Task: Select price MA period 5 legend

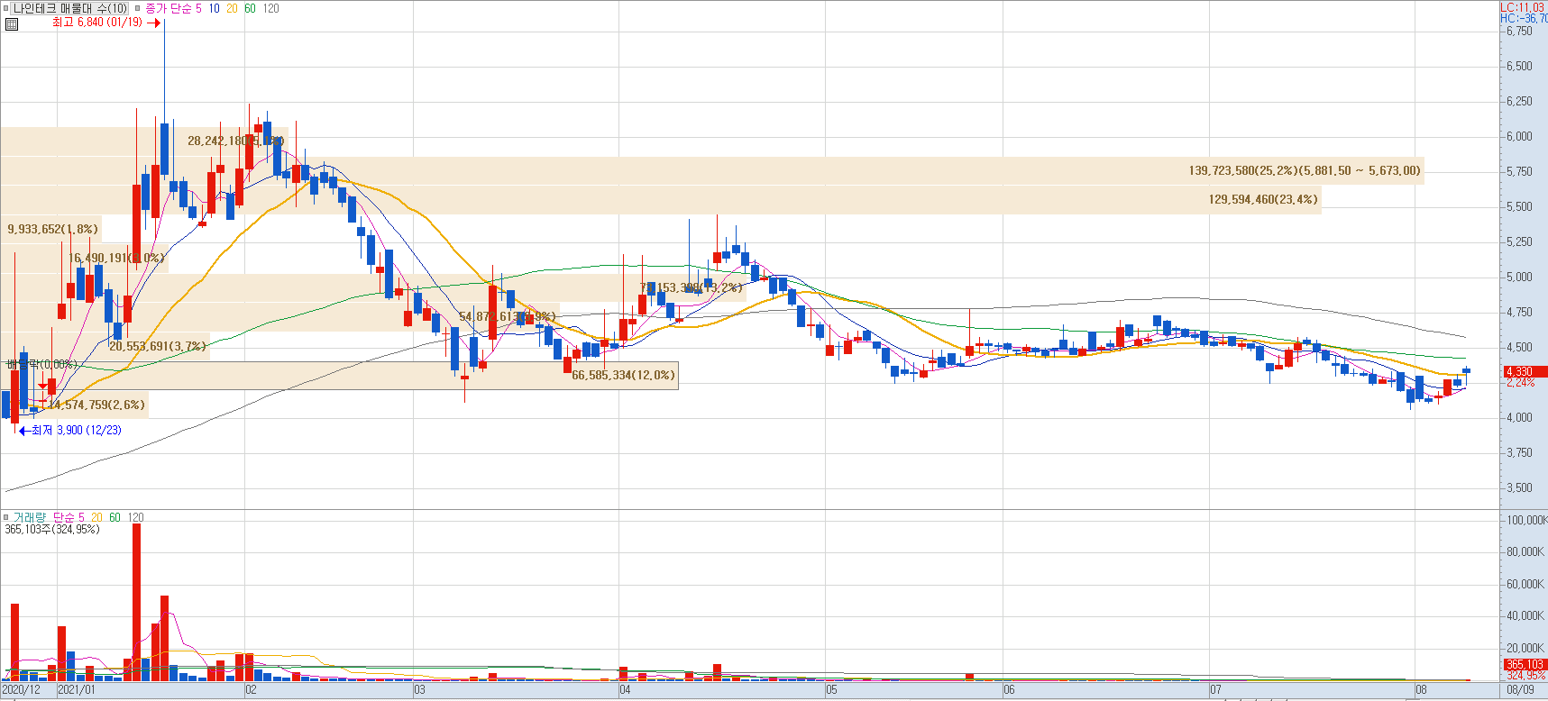Action: tap(199, 8)
